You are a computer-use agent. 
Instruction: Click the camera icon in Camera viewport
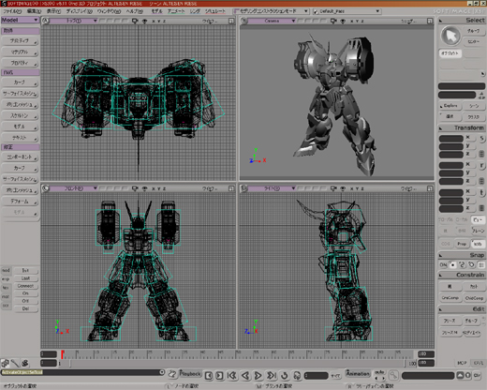tap(333, 21)
